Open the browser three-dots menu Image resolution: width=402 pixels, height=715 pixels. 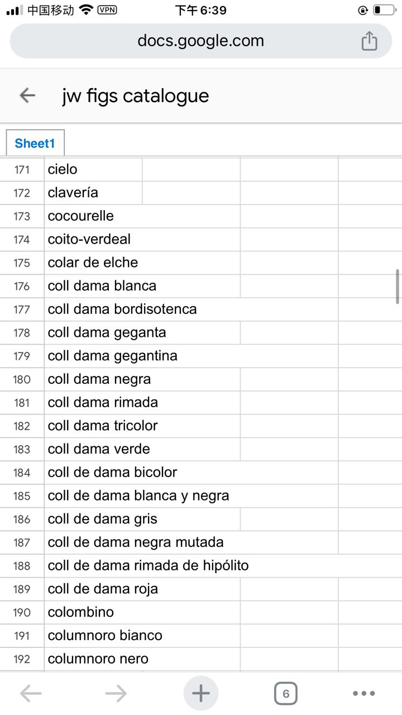(x=364, y=693)
